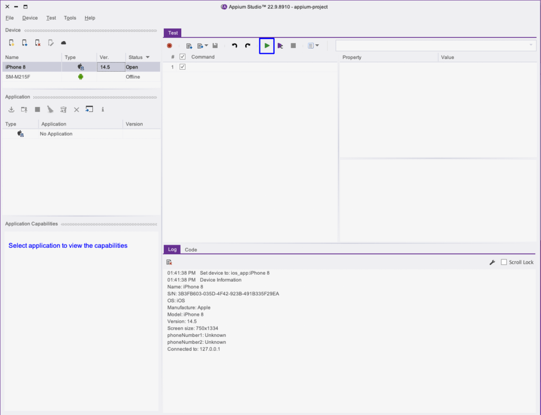The width and height of the screenshot is (541, 415).
Task: Open the Tools menu
Action: coord(70,18)
